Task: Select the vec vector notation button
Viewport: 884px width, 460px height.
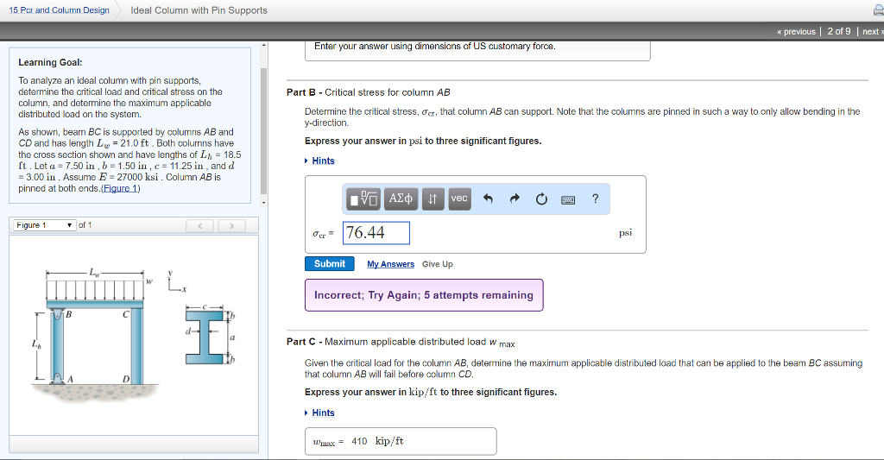Action: point(459,199)
